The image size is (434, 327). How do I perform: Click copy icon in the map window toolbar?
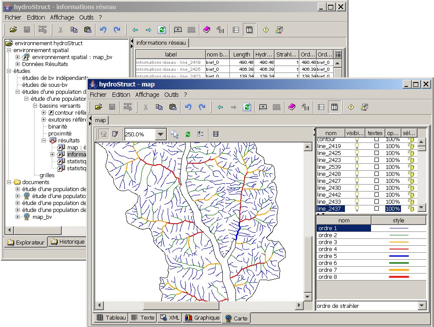159,107
